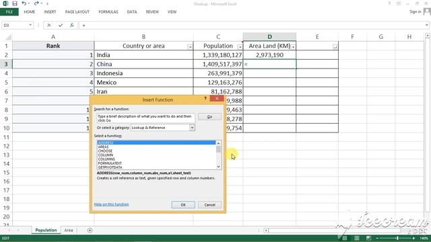Image resolution: width=431 pixels, height=242 pixels.
Task: Open the function category dropdown
Action: pos(192,128)
